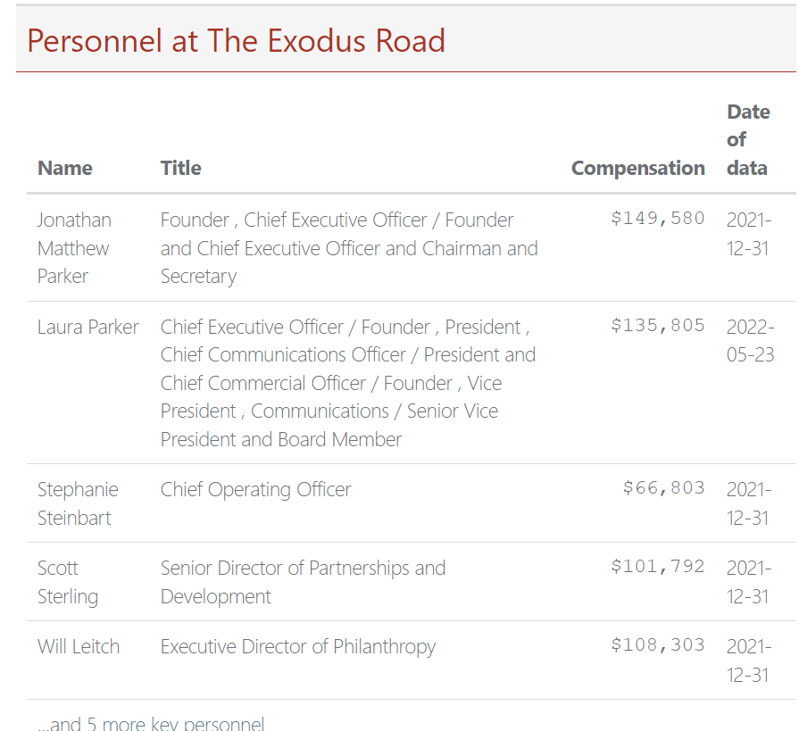
Task: Click Senior Director of Partnerships and Development
Action: coord(303,582)
